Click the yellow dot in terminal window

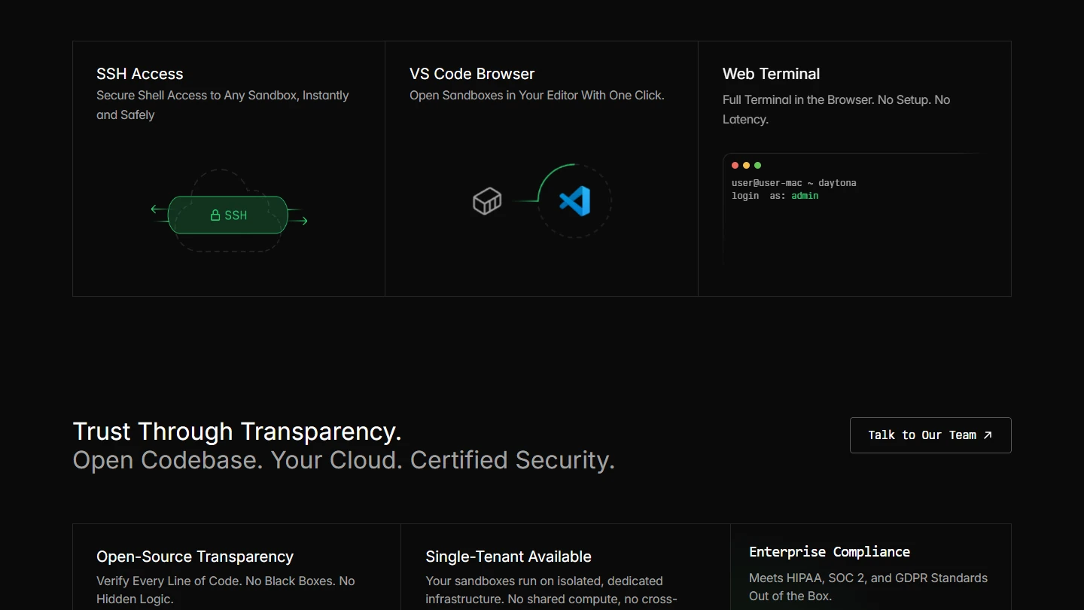[747, 166]
